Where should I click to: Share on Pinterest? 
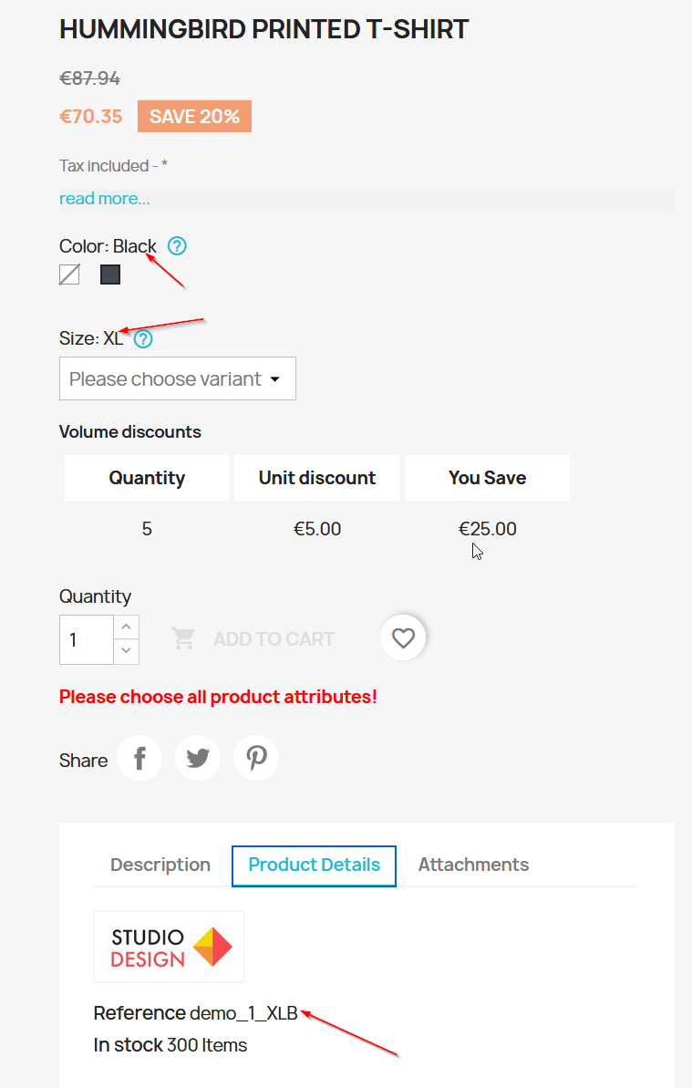pos(256,758)
